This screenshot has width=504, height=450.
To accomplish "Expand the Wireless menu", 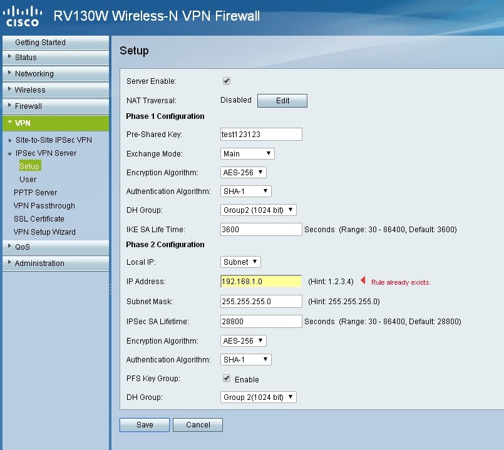I will 56,89.
